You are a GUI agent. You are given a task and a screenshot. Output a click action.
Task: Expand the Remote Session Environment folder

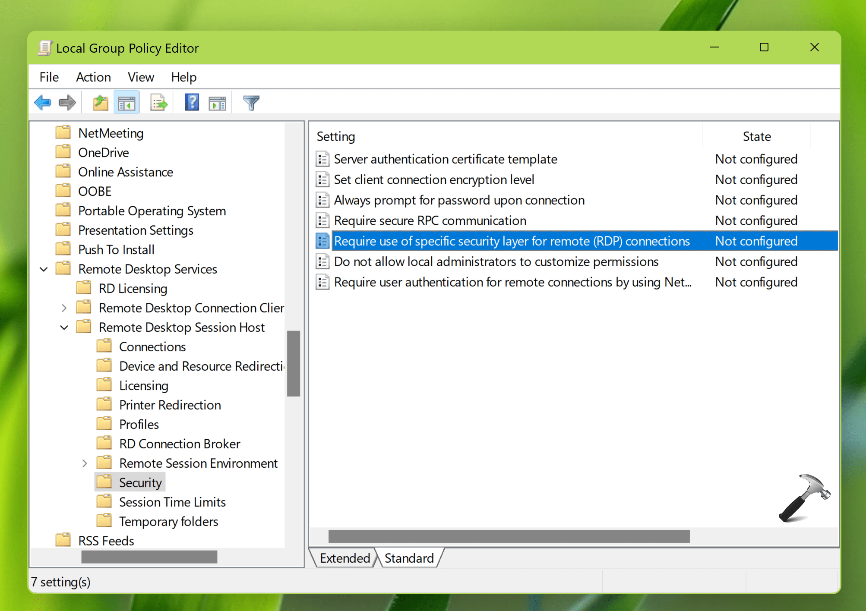85,463
